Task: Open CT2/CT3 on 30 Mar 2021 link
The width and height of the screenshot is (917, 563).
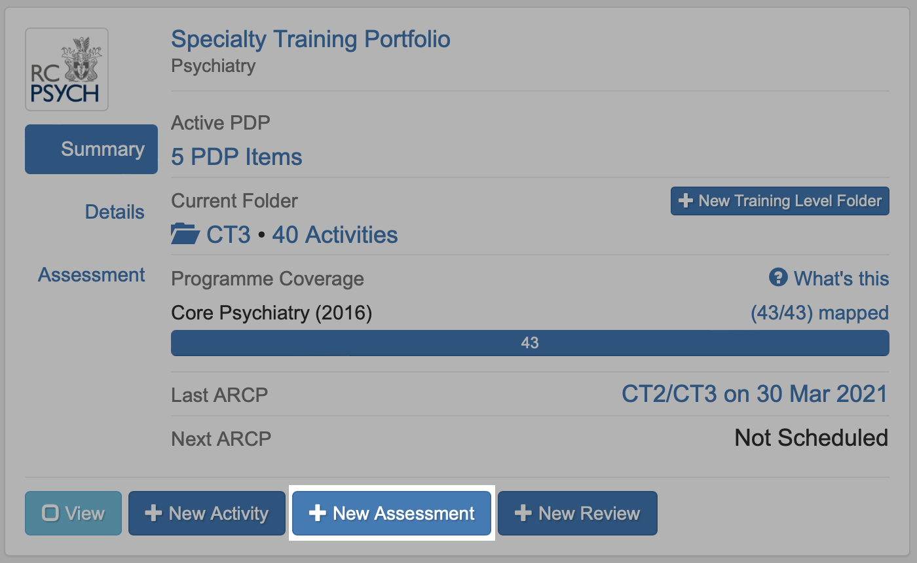Action: [x=755, y=394]
